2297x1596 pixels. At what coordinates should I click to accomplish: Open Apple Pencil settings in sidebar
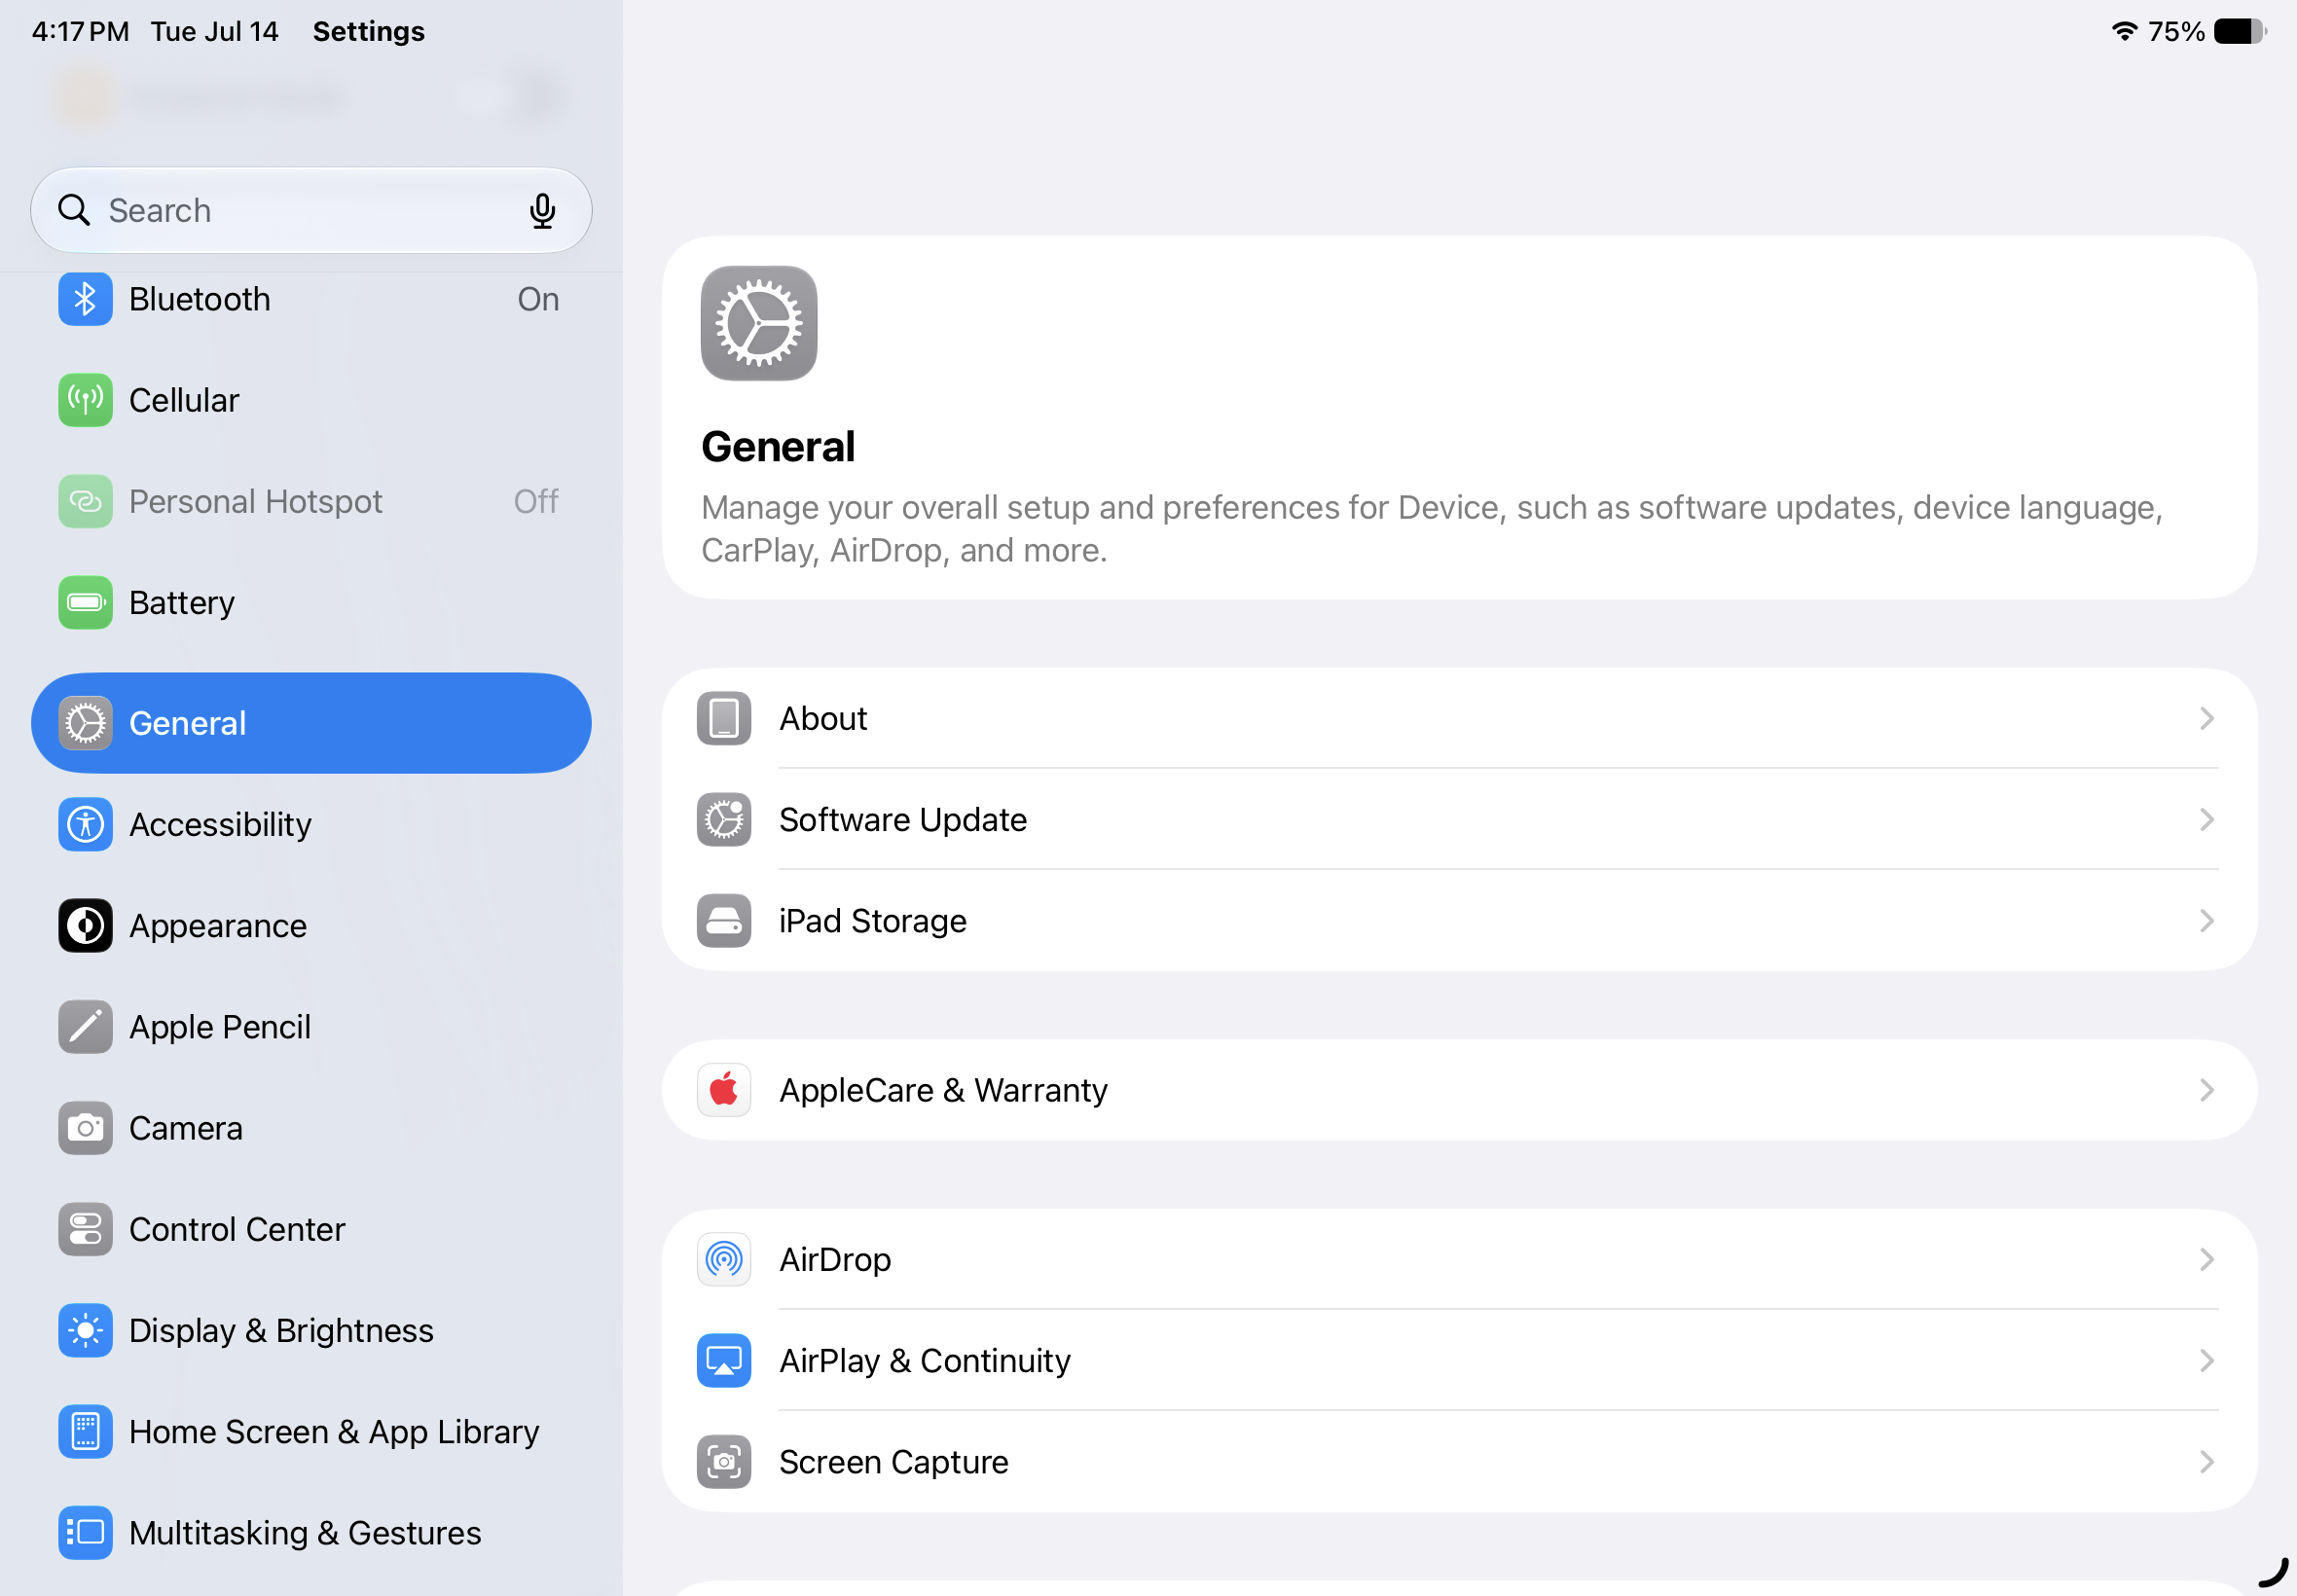pos(311,1026)
